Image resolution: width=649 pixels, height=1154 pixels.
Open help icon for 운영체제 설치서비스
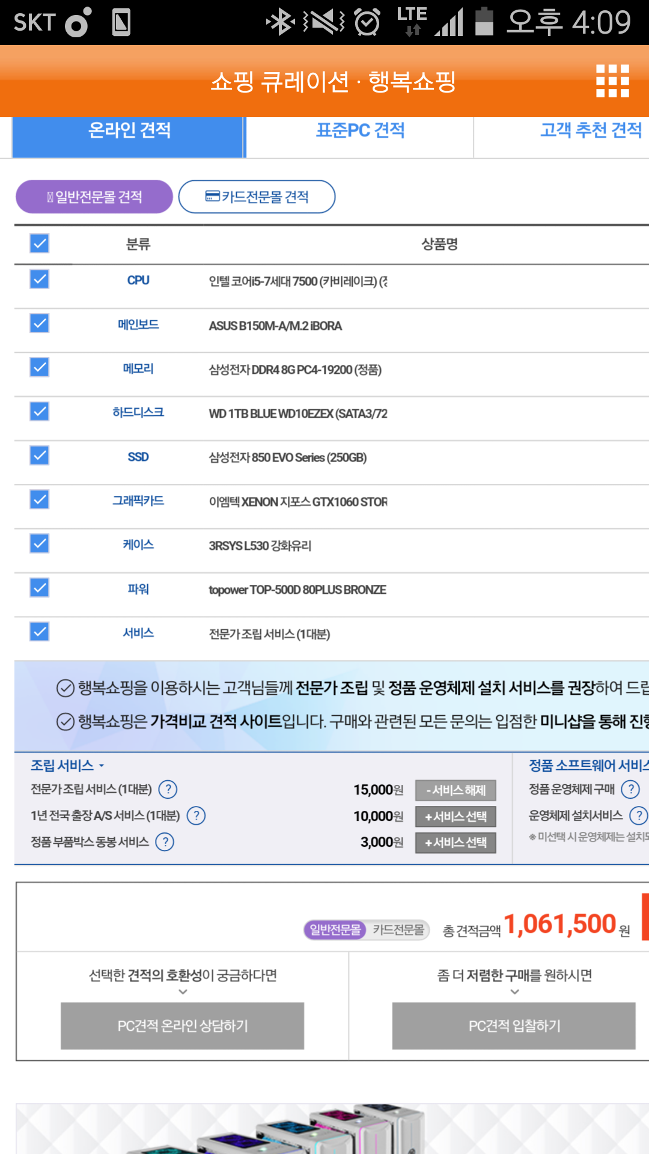point(638,816)
